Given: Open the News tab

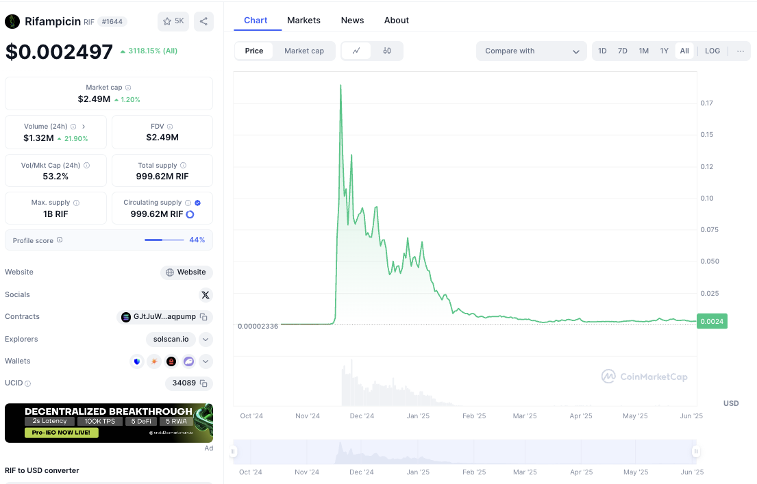Looking at the screenshot, I should point(352,21).
